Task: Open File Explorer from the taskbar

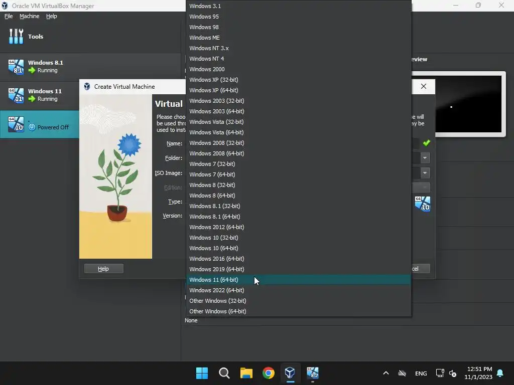Action: click(246, 373)
